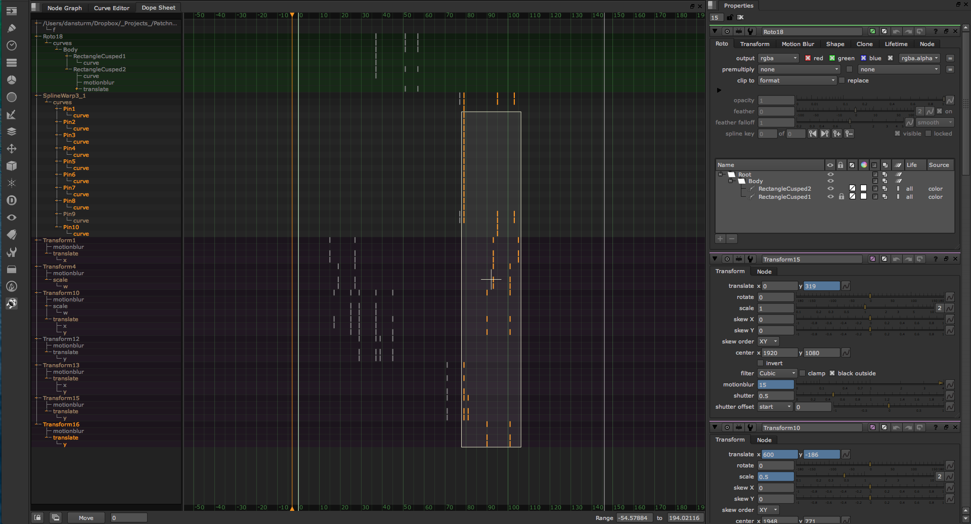Unlock RectangleCusped1 with its lock icon
The height and width of the screenshot is (524, 971).
(x=841, y=197)
